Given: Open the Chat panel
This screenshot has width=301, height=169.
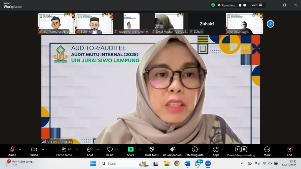Looking at the screenshot, I should 90,151.
